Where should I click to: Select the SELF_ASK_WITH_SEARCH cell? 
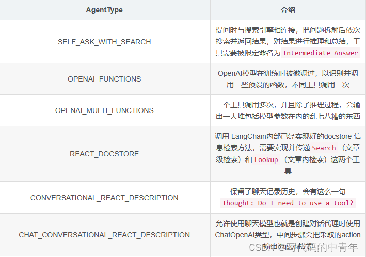104,42
